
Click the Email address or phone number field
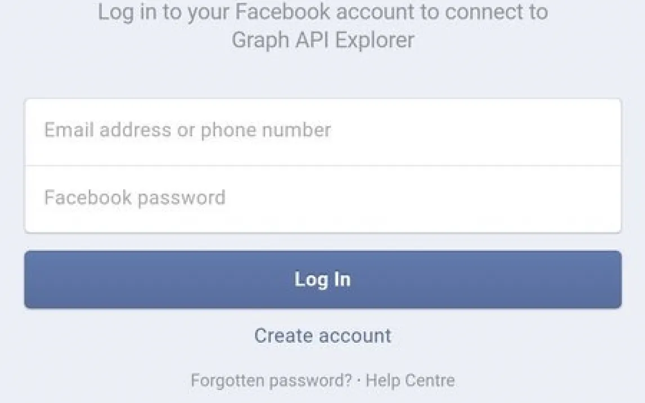pos(323,132)
